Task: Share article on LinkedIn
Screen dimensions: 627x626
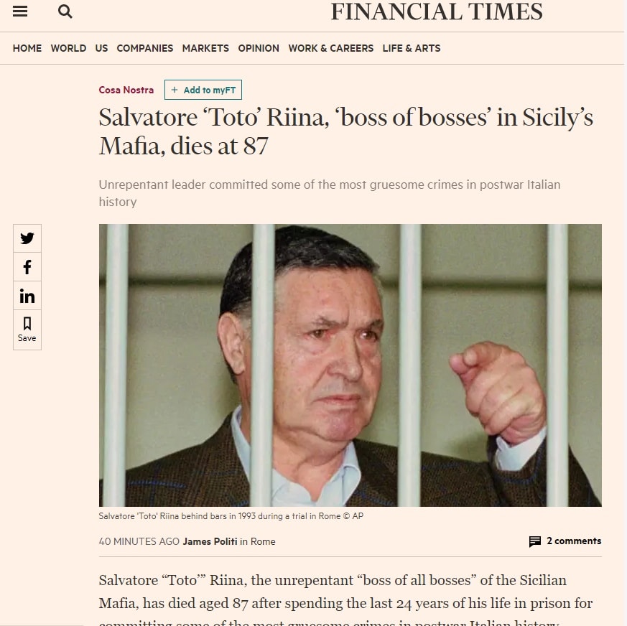Action: point(27,296)
